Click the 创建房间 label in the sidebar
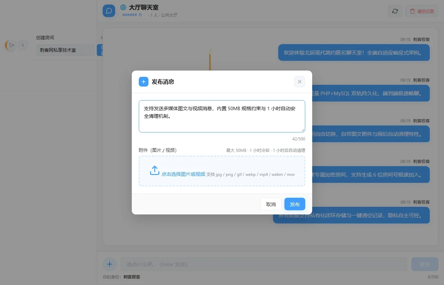The height and width of the screenshot is (285, 444). point(45,38)
